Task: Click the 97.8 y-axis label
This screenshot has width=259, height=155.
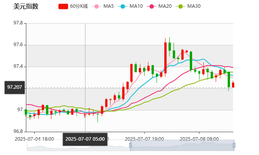Action: coord(18,23)
